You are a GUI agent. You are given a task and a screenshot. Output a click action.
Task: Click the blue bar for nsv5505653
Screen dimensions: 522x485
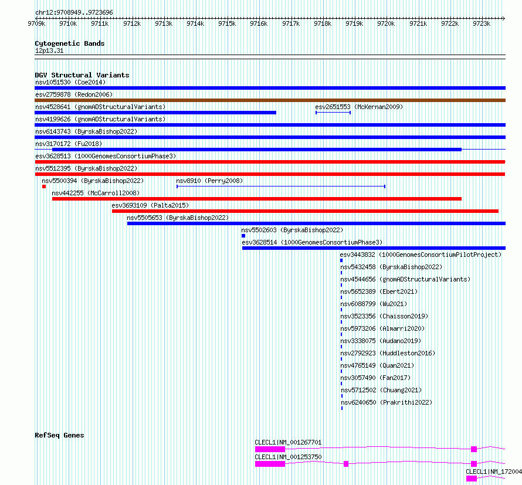[x=316, y=223]
